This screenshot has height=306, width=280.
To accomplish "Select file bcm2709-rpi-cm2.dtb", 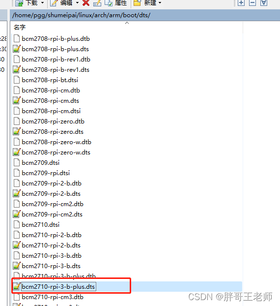I will click(x=48, y=204).
